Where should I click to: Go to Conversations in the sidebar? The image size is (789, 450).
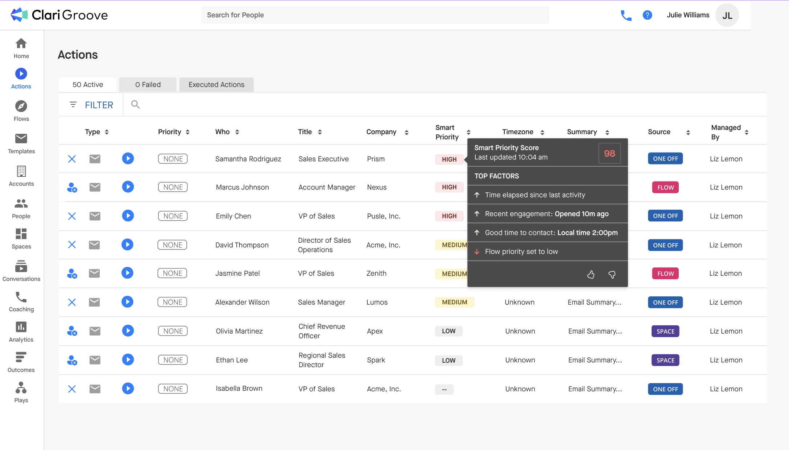pos(21,267)
